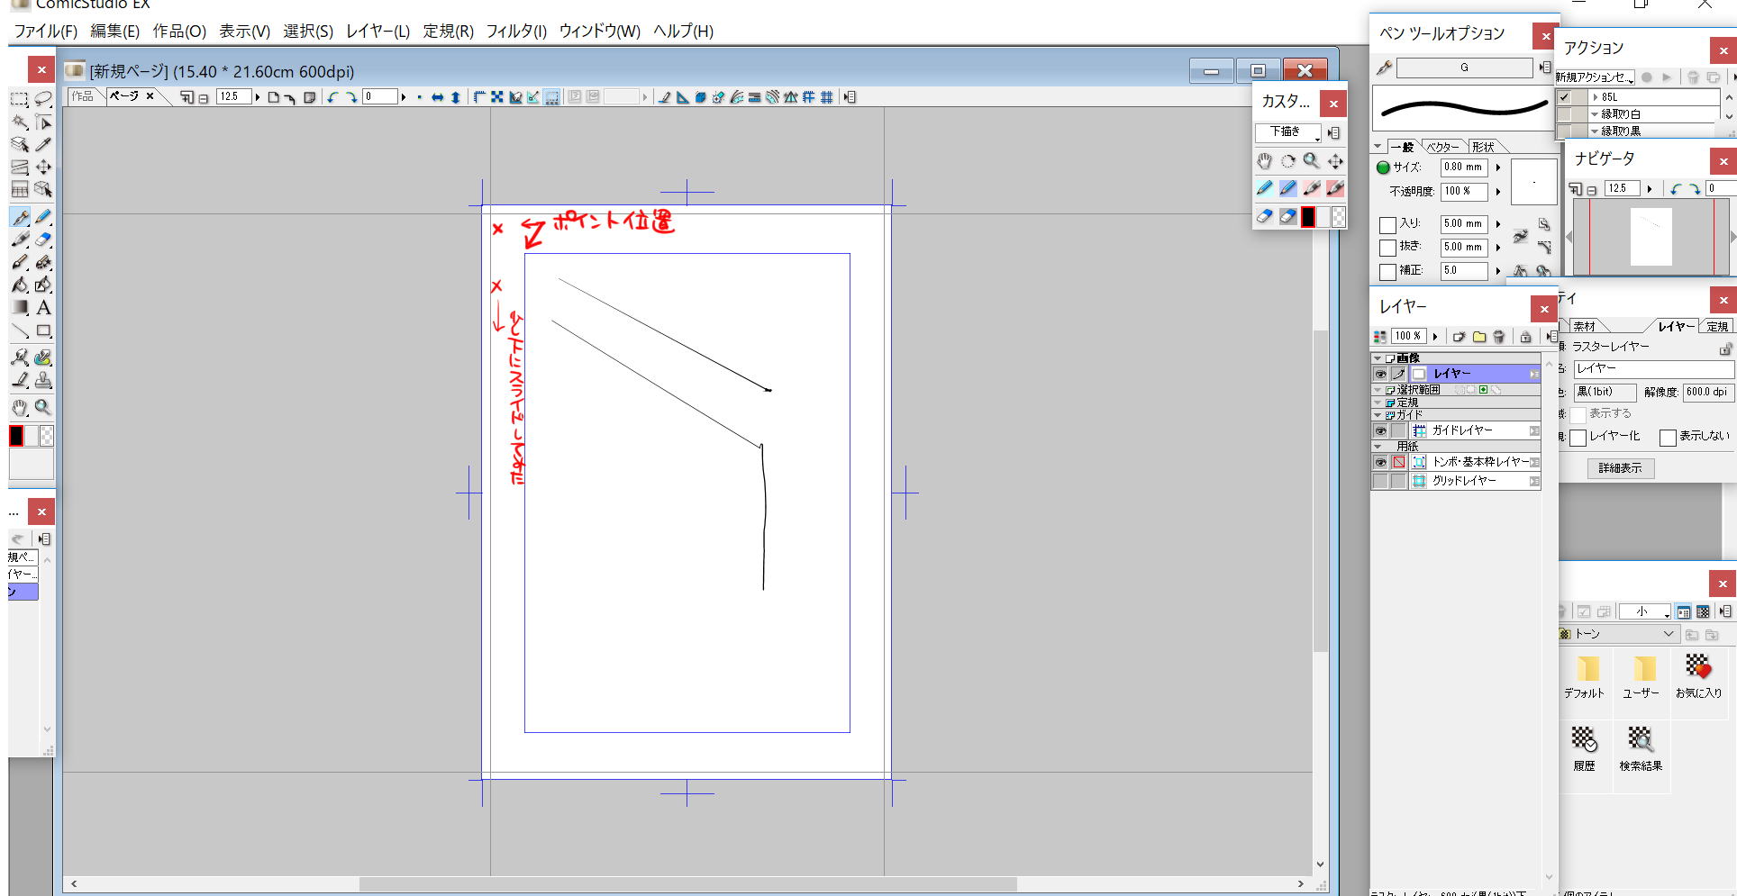This screenshot has height=896, width=1737.
Task: Collapse the 画像 layer group
Action: tap(1377, 358)
